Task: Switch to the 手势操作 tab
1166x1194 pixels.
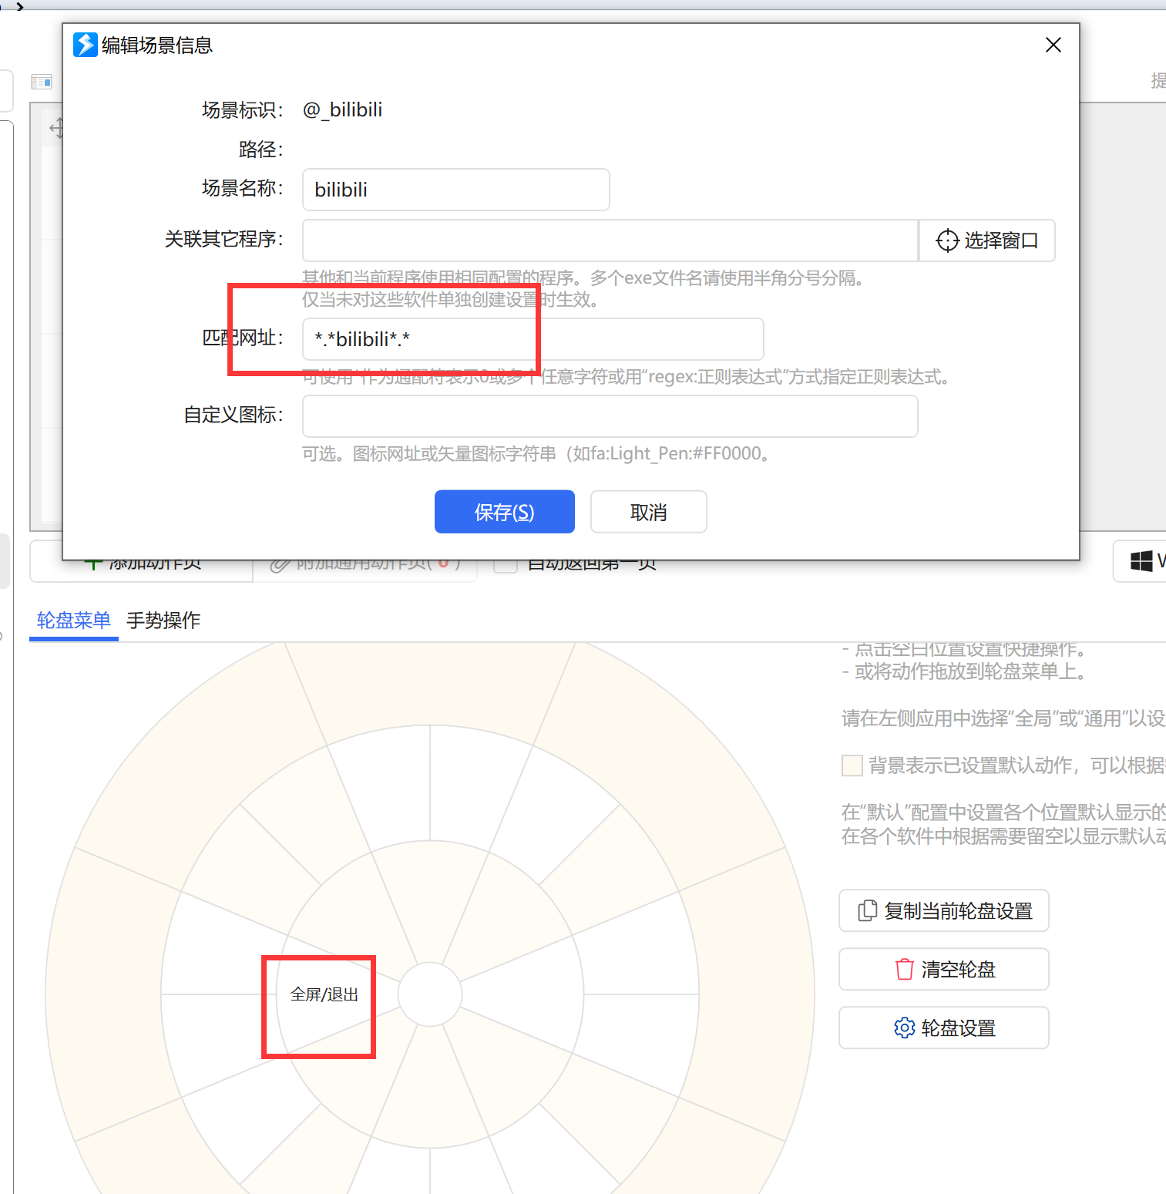Action: 163,621
